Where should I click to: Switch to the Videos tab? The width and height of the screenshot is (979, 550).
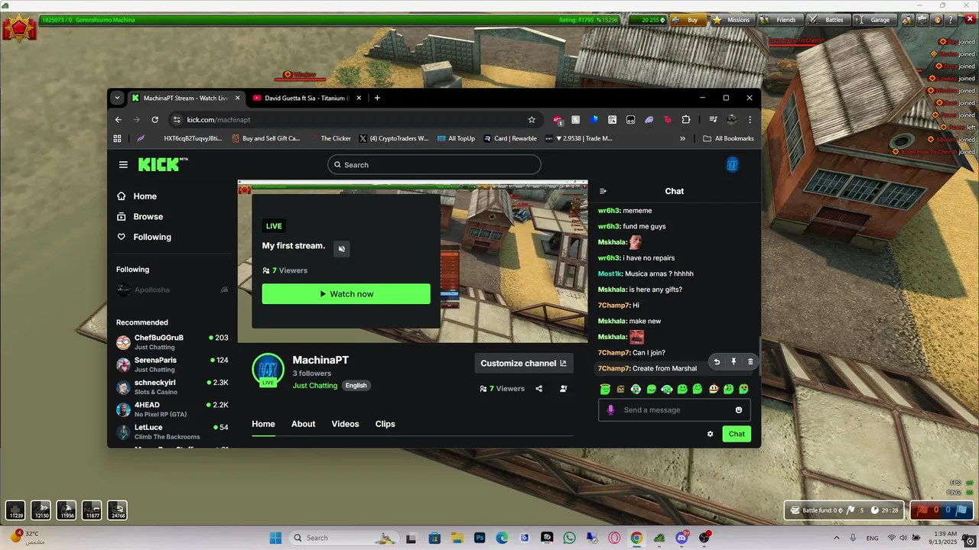click(345, 424)
